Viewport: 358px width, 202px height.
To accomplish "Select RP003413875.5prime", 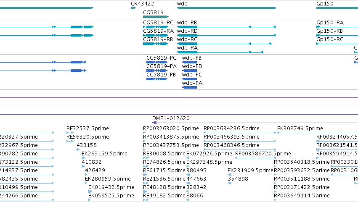I will coord(171,137).
